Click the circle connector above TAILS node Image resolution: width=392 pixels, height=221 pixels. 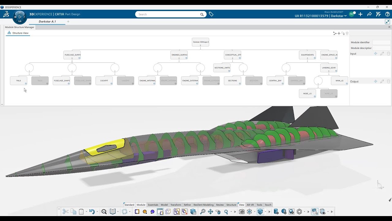coord(29,68)
